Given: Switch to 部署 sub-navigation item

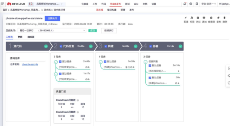Looking at the screenshot, I should click(123, 10).
